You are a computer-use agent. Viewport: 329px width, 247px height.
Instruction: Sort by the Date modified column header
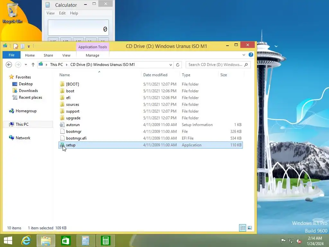coord(155,75)
